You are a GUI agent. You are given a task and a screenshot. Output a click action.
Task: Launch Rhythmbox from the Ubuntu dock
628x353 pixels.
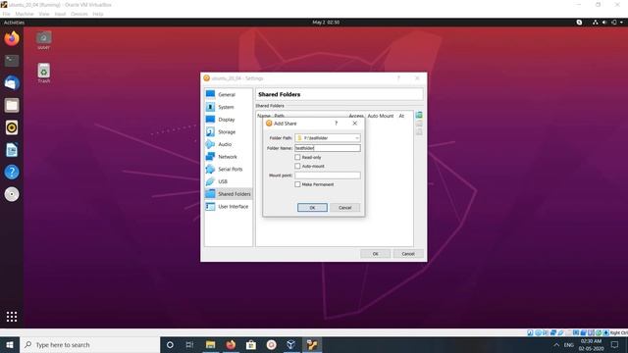(x=12, y=127)
